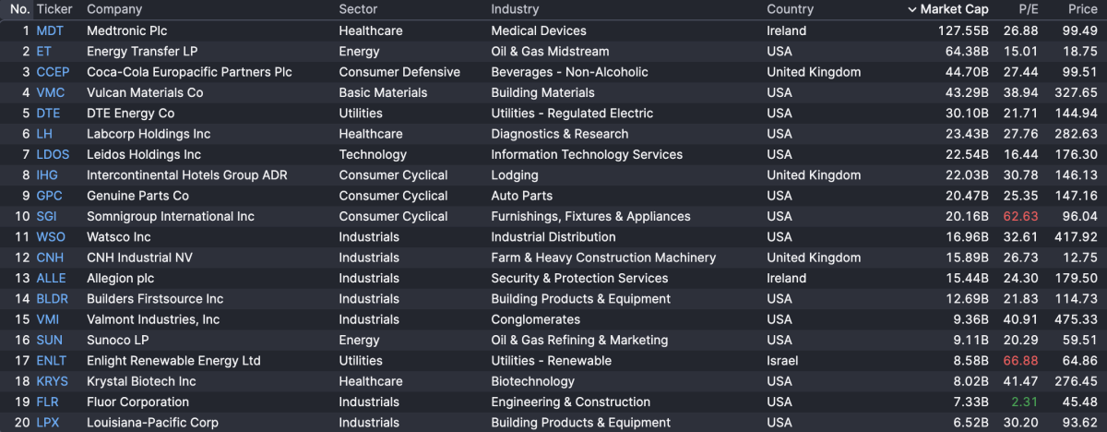Sort table by the Ticker column header
This screenshot has width=1107, height=432.
pos(54,9)
